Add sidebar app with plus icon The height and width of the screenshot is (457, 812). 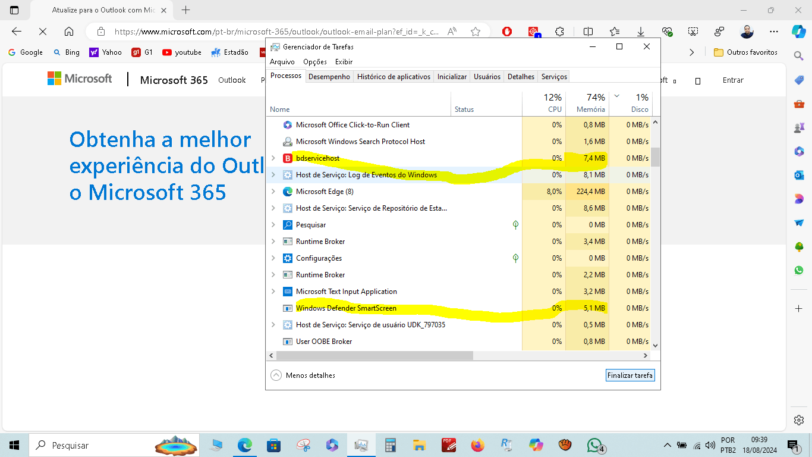click(x=799, y=309)
